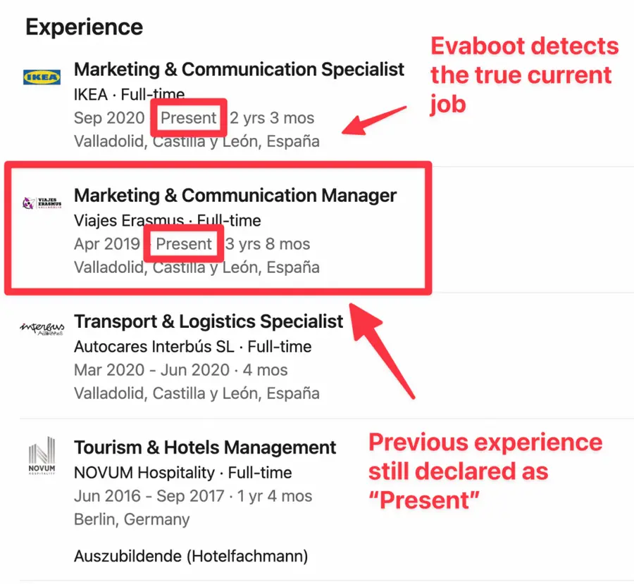Select the Viajes Erasmus company logo
Viewport: 634px width, 584px height.
click(42, 203)
